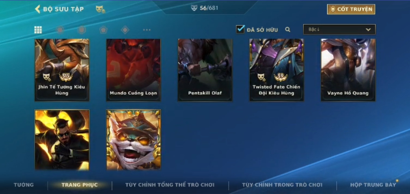The image size is (410, 194).
Task: Select the diamond rarity filter icon
Action: [x=125, y=30]
